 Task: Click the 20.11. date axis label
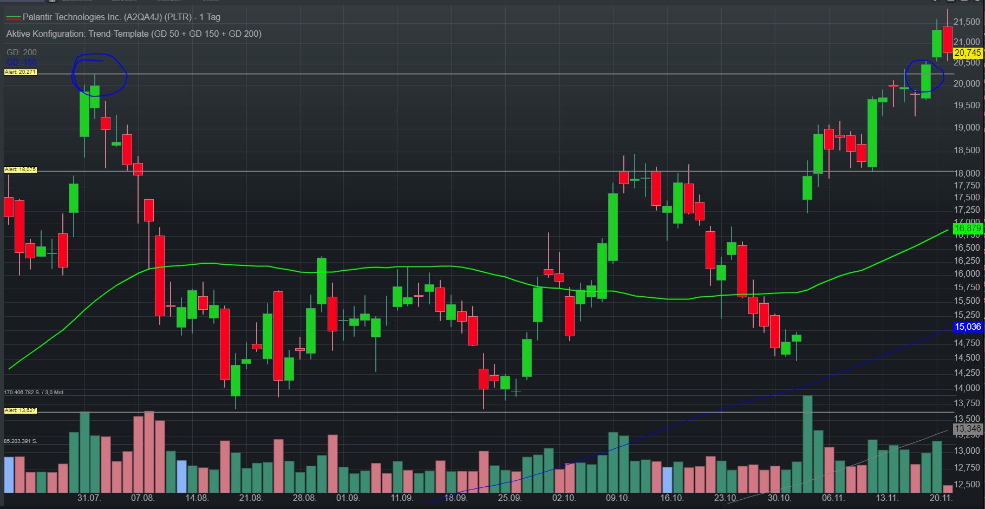click(x=941, y=498)
